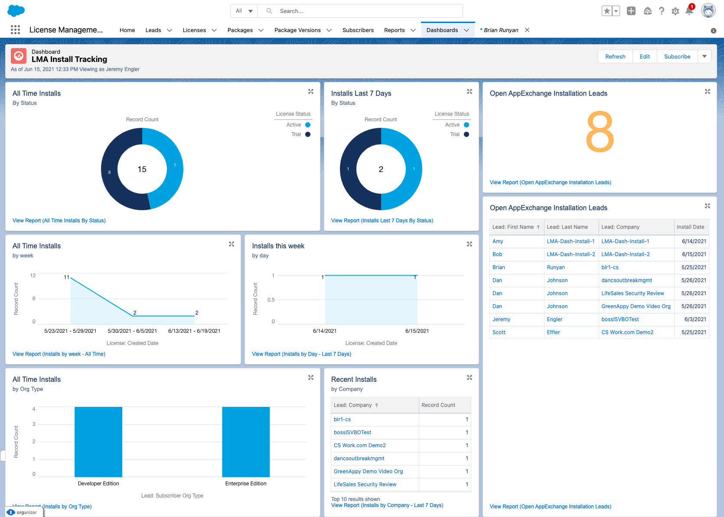Image resolution: width=724 pixels, height=517 pixels.
Task: Switch to the Subscribers tab
Action: [x=358, y=30]
